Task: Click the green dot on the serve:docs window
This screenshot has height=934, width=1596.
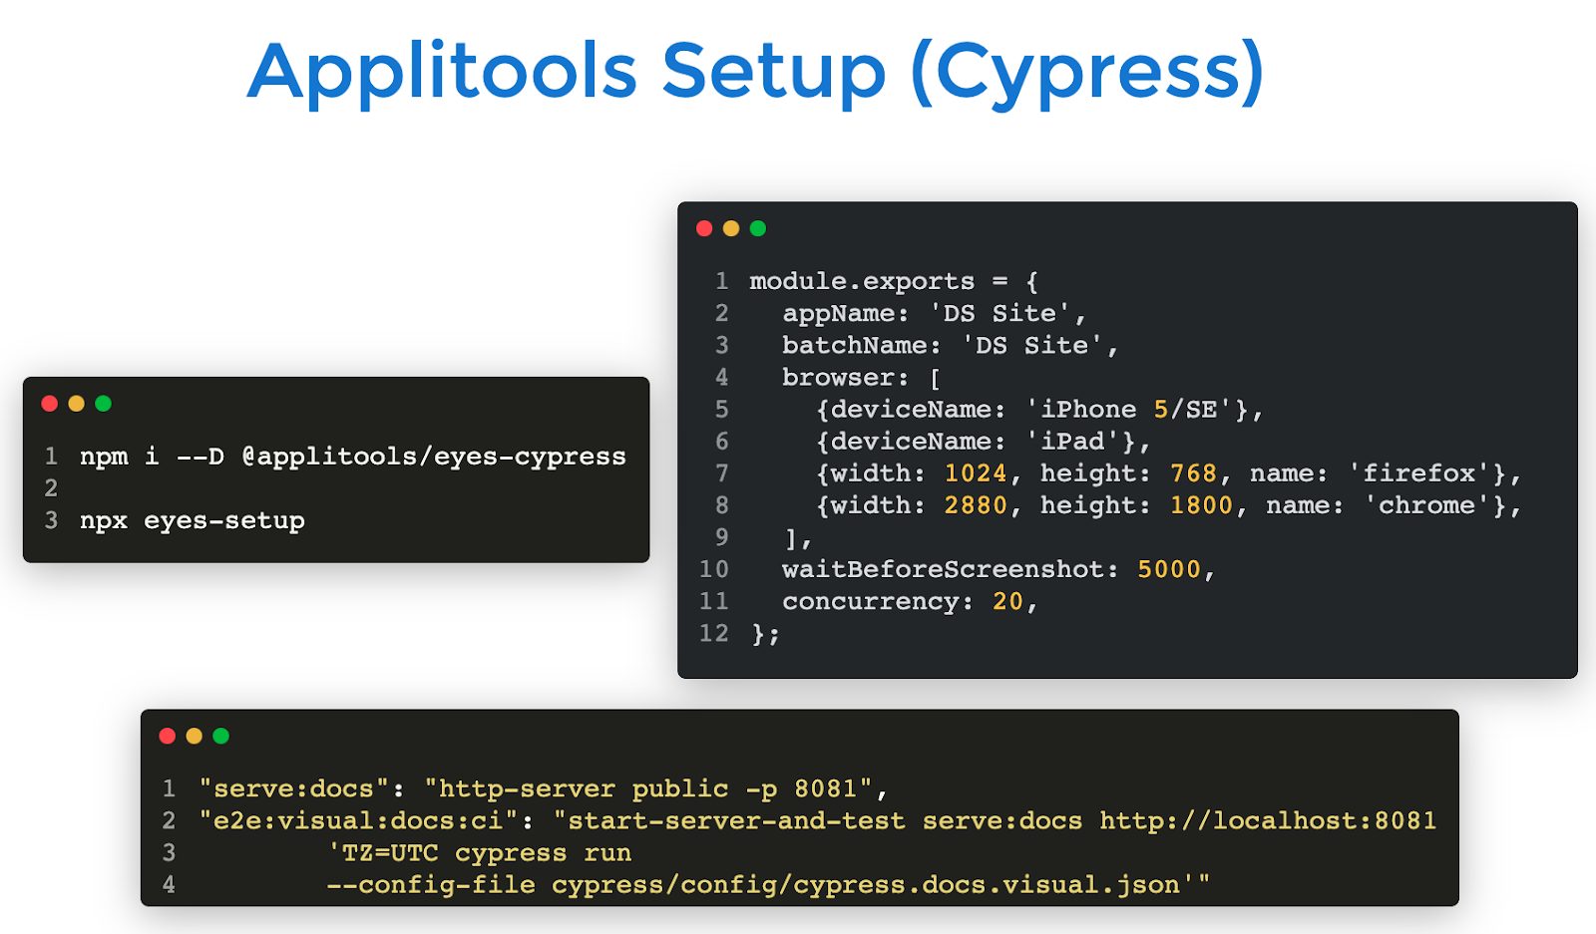Action: pos(221,736)
